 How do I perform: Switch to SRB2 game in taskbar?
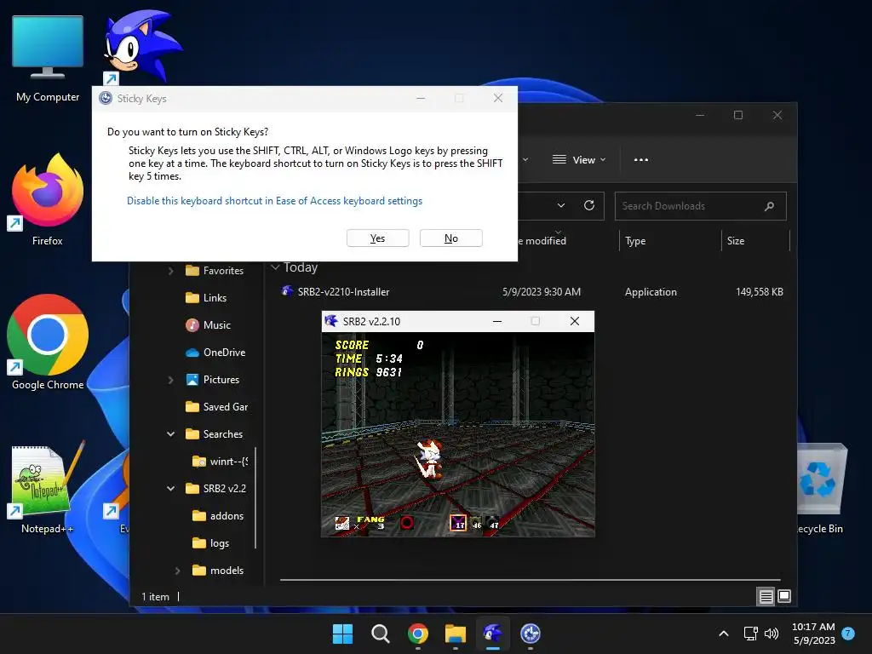pyautogui.click(x=493, y=634)
